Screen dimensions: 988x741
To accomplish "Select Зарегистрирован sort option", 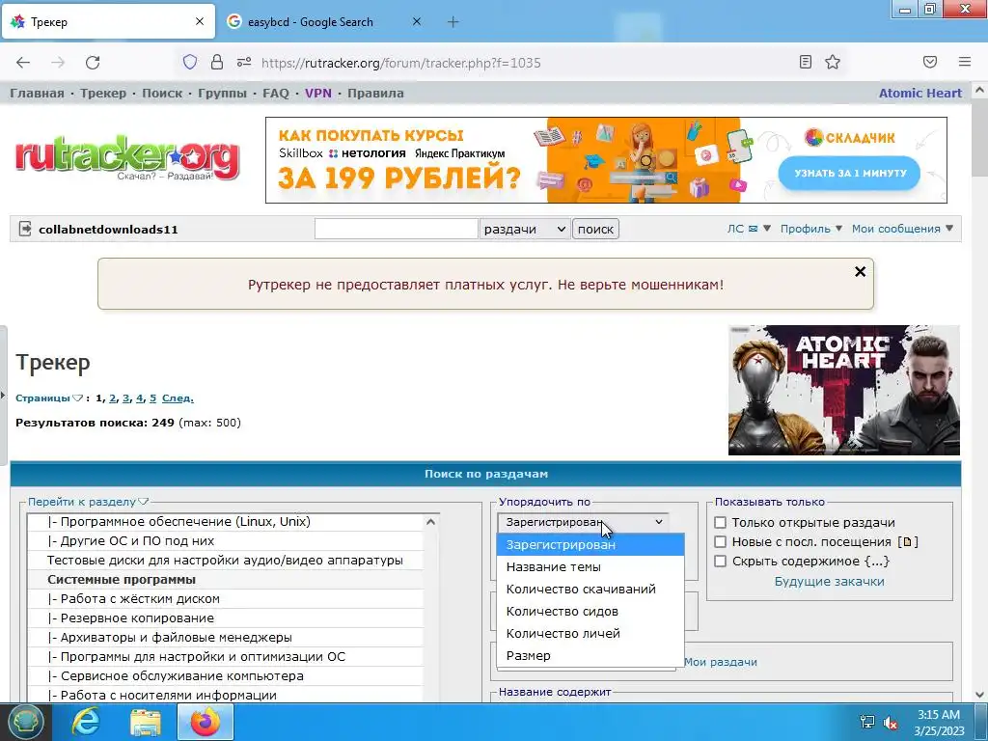I will [590, 545].
